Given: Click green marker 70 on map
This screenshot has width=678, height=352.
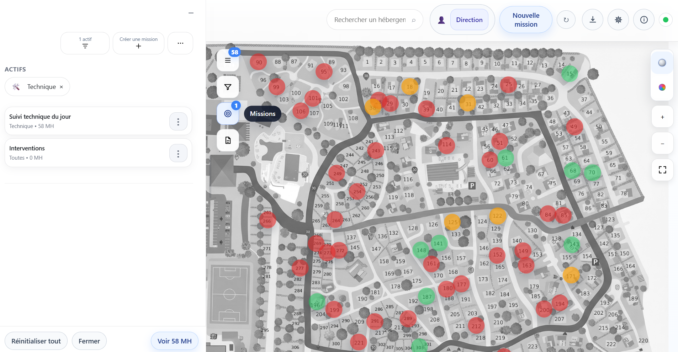Looking at the screenshot, I should pyautogui.click(x=592, y=172).
